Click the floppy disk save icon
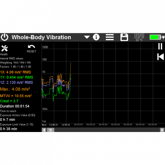The image size is (165, 165). [124, 37]
